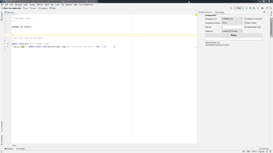Open the Favorites tool window stripe
273x153 pixels.
[2, 140]
